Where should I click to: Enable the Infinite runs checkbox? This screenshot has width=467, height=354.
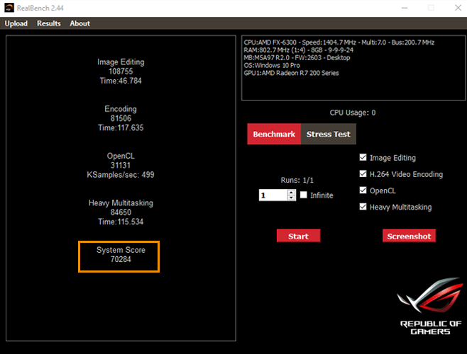[x=304, y=195]
